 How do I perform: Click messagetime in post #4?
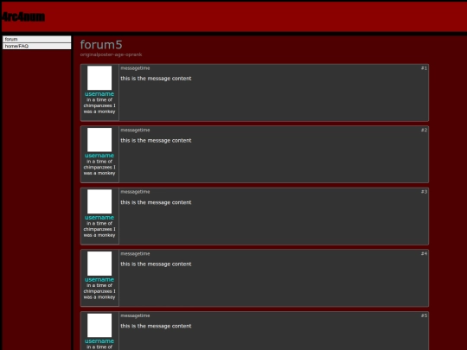point(135,253)
